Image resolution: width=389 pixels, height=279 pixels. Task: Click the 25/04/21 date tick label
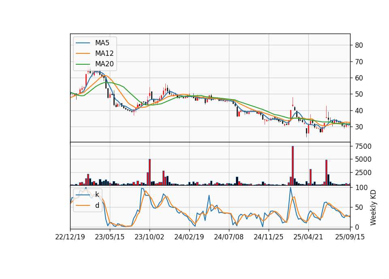click(x=308, y=237)
